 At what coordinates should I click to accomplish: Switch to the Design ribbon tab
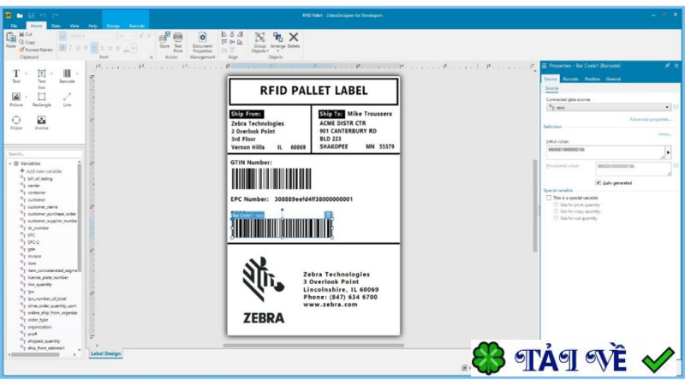click(113, 26)
